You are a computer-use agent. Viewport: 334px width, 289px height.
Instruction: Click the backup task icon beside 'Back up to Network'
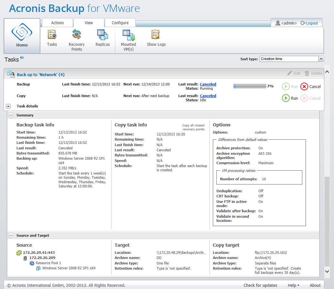click(x=11, y=74)
